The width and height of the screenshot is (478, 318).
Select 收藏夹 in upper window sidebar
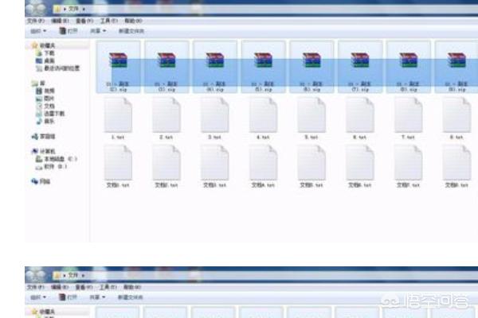tap(47, 45)
